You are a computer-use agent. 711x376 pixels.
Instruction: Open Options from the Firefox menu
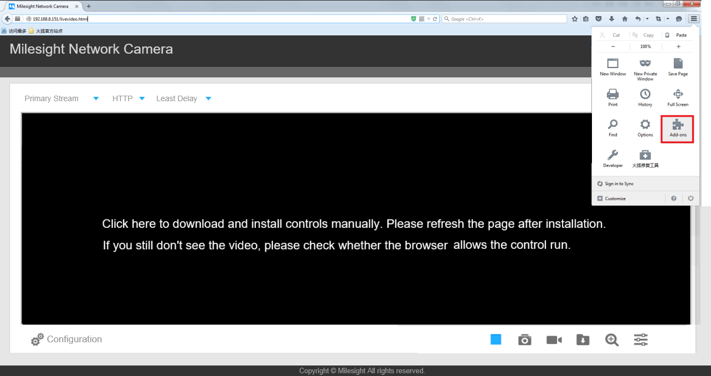[x=645, y=129]
